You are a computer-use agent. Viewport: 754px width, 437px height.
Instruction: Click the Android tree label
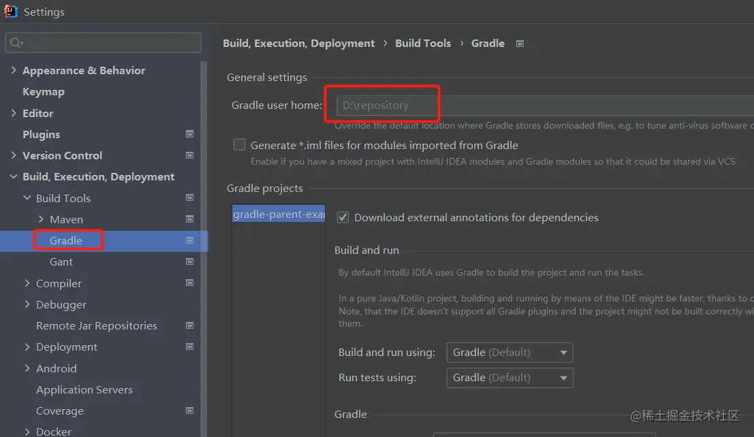57,368
